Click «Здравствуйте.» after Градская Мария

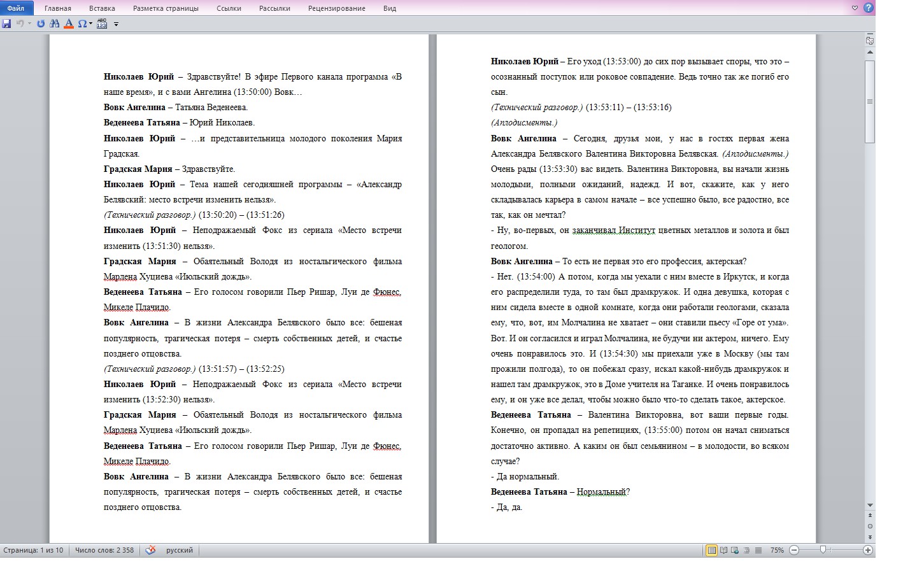click(x=209, y=169)
